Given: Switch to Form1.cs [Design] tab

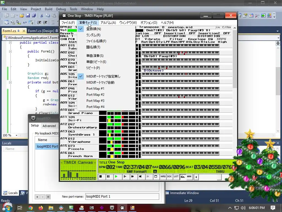Looking at the screenshot, I should pyautogui.click(x=41, y=31).
